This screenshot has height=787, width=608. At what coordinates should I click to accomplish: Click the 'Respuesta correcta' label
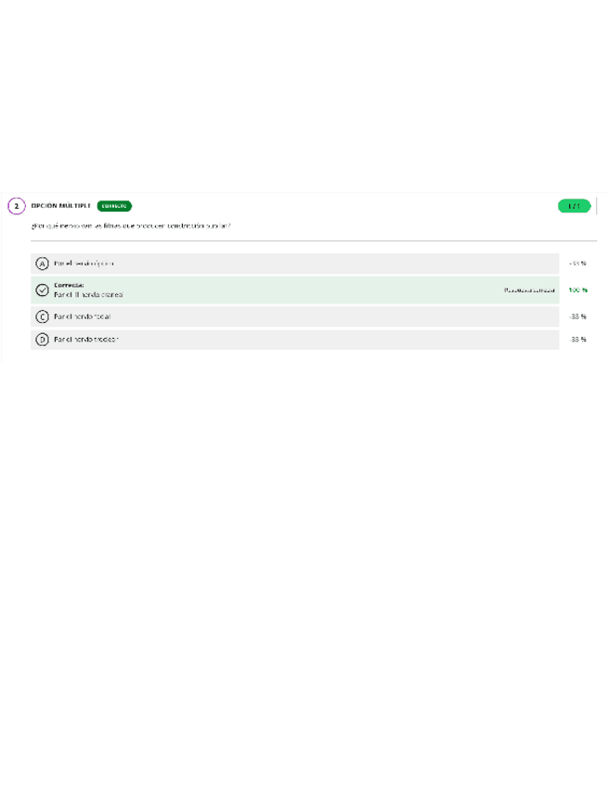tap(530, 290)
